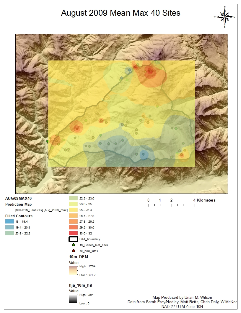Click the 26.4 - 27.8 legend swatch

73,216
